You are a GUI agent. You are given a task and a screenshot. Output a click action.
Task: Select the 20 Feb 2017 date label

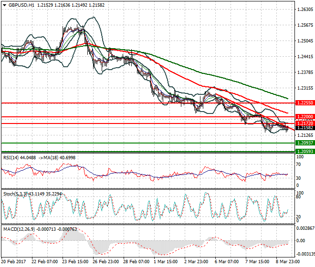click(13, 262)
